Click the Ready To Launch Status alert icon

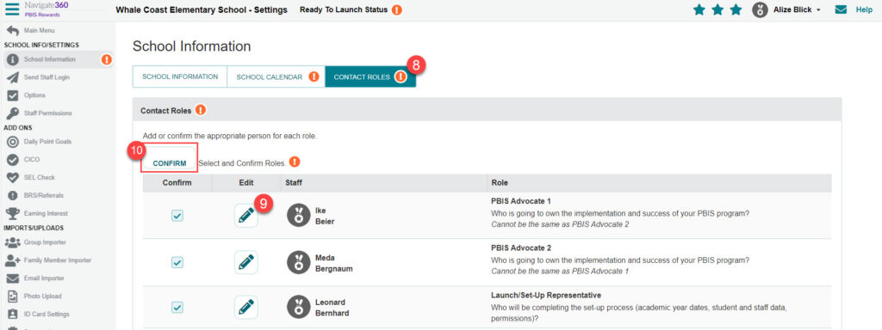pos(397,10)
